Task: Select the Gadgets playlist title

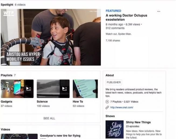Action: [6, 102]
